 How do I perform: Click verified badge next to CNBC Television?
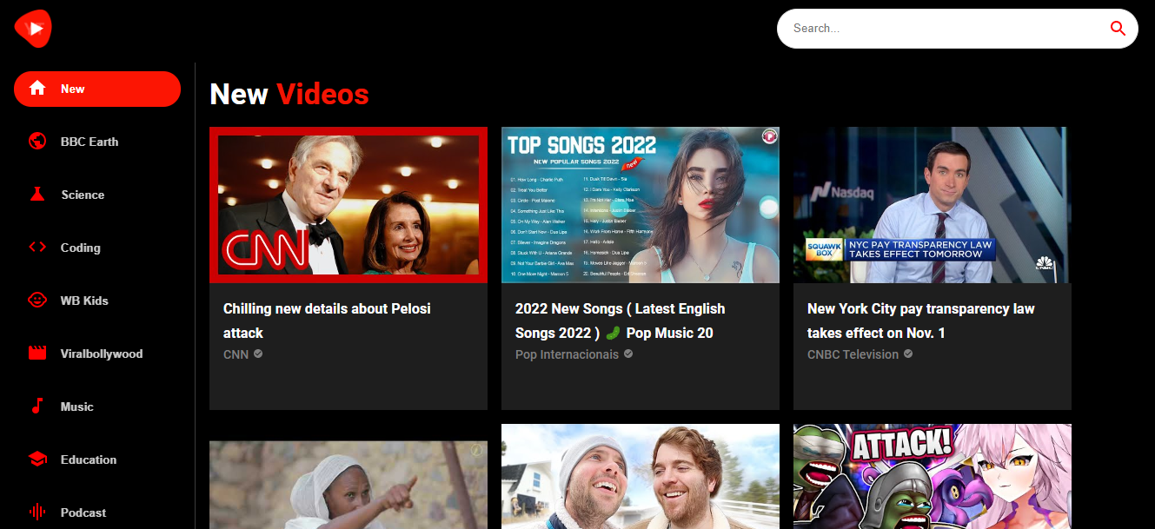(908, 354)
